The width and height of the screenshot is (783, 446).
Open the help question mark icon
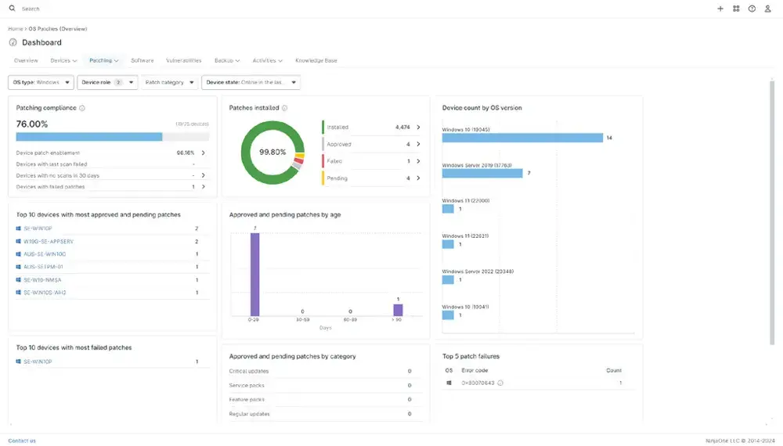tap(752, 9)
